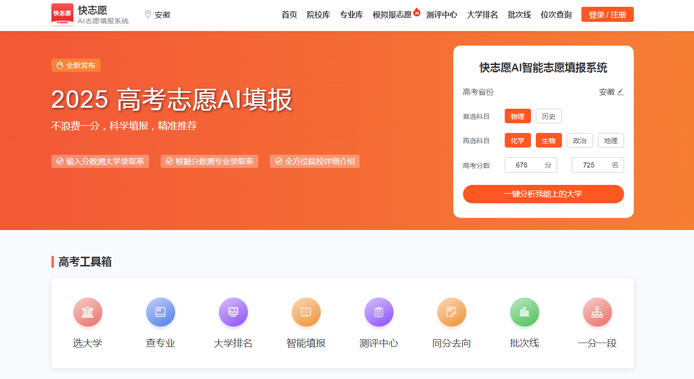Viewport: 694px width, 379px height.
Task: Click the AI志愿填报系统 tagline under logo
Action: pyautogui.click(x=103, y=21)
